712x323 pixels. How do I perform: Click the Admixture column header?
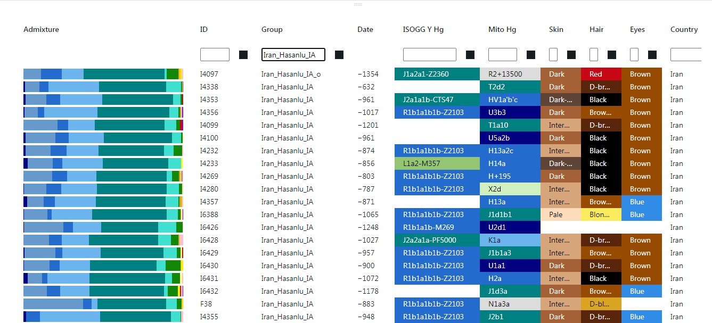[41, 30]
